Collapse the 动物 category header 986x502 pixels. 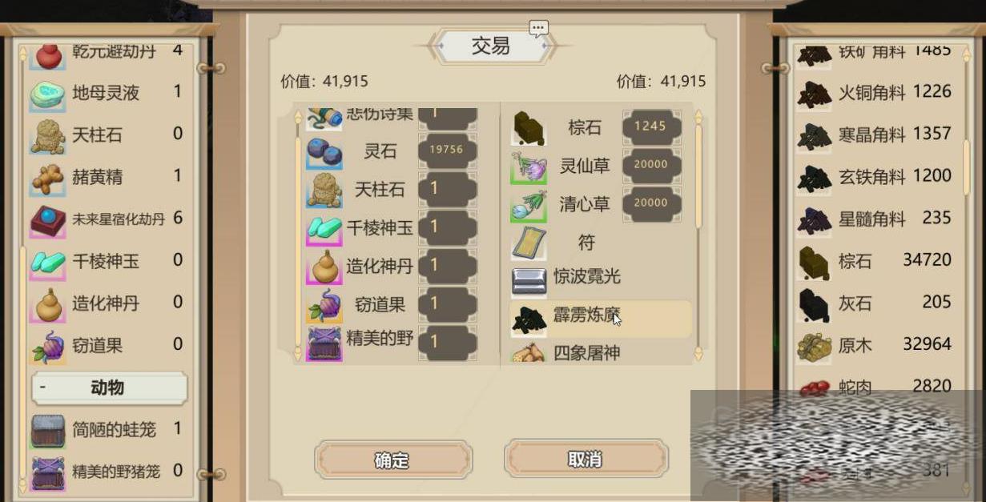pyautogui.click(x=109, y=388)
